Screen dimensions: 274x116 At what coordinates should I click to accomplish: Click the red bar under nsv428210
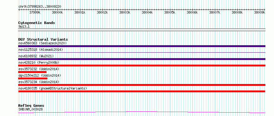[142, 66]
